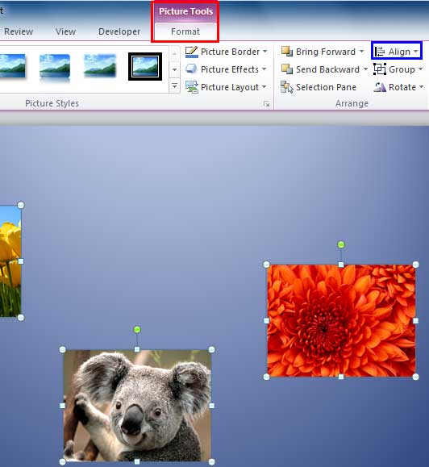Click the Send Backward icon
Screen dimensions: 429x467
[287, 69]
